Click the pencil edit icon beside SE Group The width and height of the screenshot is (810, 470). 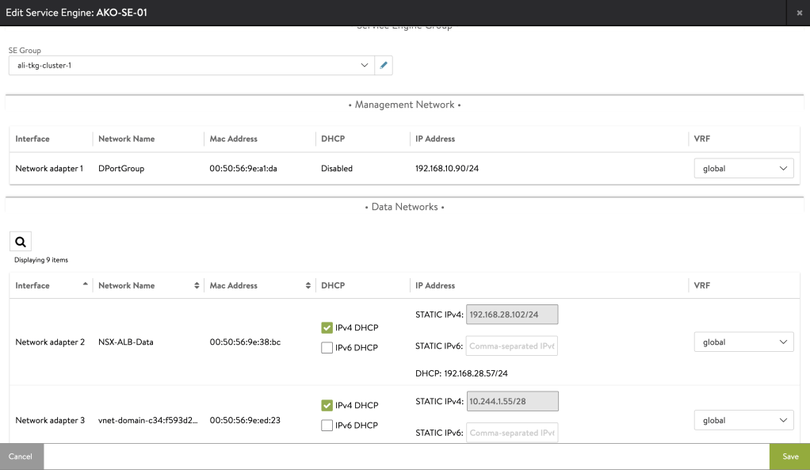tap(384, 66)
